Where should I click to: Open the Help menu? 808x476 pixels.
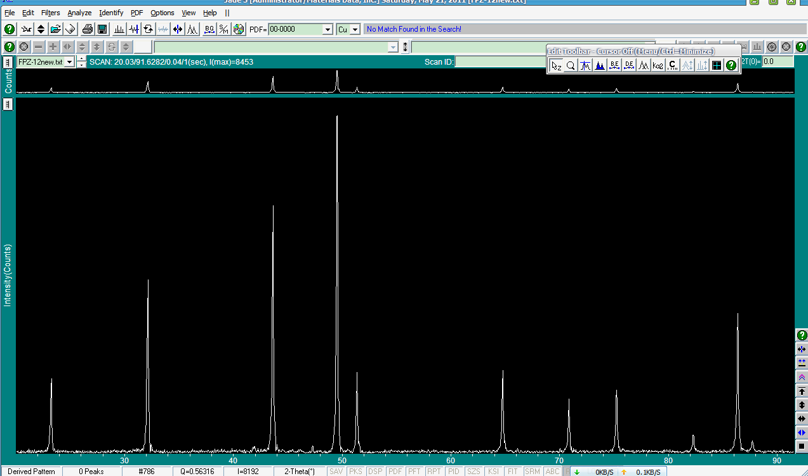[x=210, y=13]
